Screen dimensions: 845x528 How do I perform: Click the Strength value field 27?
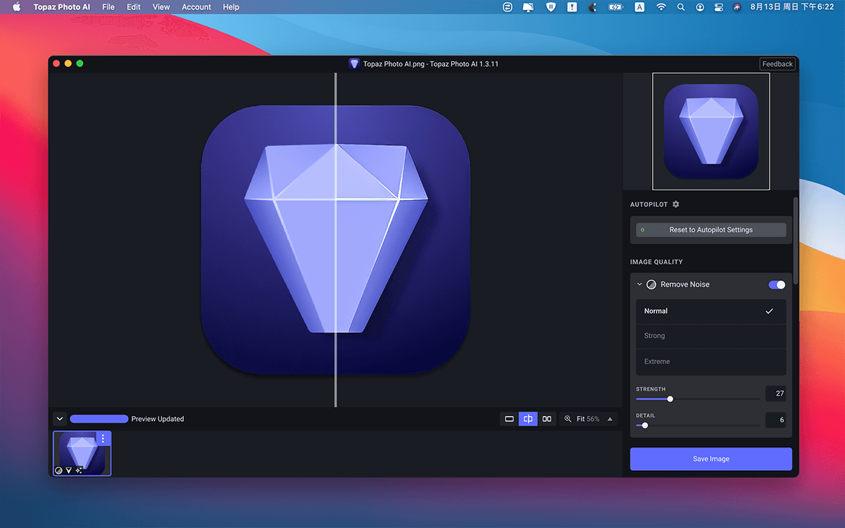pos(775,394)
